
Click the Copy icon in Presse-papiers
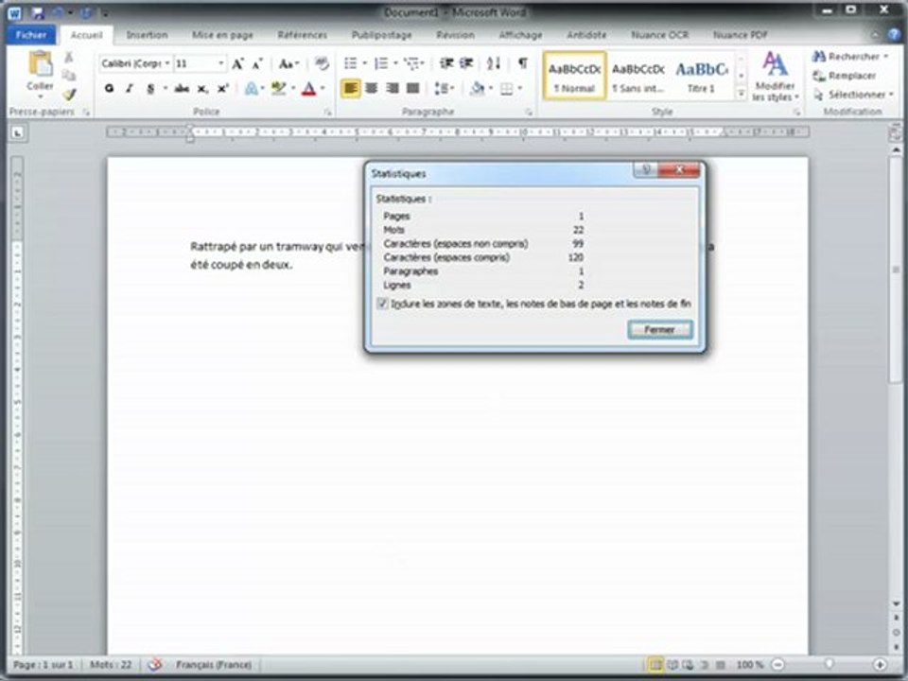pyautogui.click(x=69, y=76)
